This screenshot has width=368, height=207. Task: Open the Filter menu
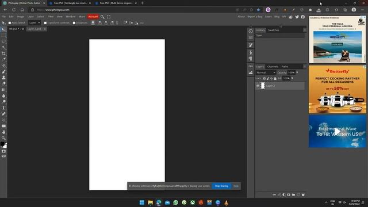click(x=51, y=17)
